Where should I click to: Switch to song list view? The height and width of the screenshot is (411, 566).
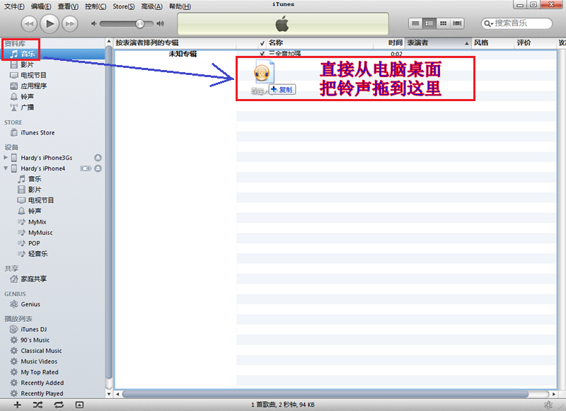pos(415,23)
